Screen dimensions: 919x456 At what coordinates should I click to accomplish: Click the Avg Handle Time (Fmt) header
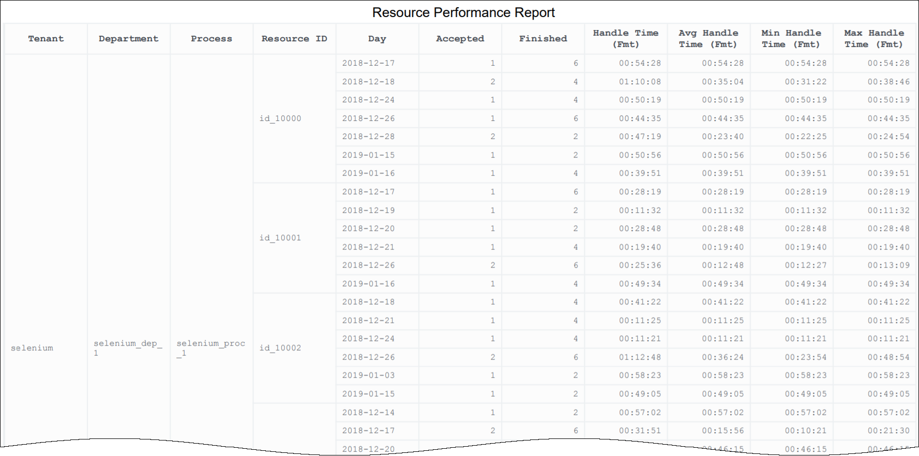click(708, 39)
